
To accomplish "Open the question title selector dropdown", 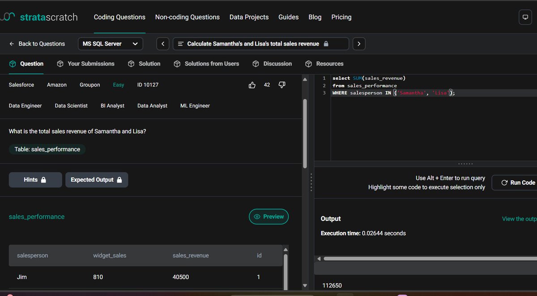I will [x=260, y=44].
